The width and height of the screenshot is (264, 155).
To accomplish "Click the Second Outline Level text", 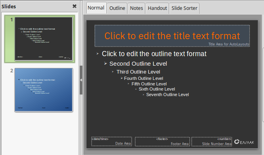I will pos(138,64).
